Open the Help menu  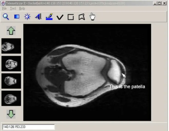pyautogui.click(x=22, y=8)
